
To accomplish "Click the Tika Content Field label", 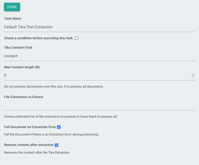I will point(18,47).
